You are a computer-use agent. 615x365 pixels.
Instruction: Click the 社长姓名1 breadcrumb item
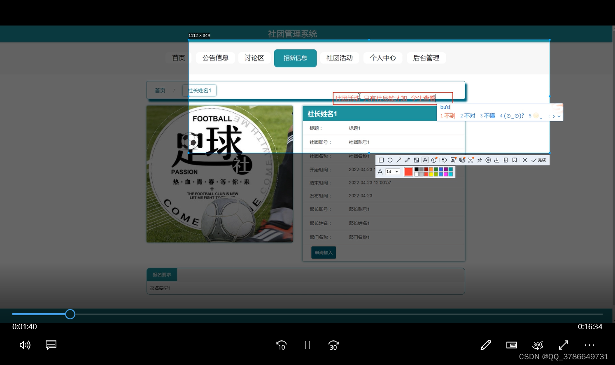coord(199,91)
